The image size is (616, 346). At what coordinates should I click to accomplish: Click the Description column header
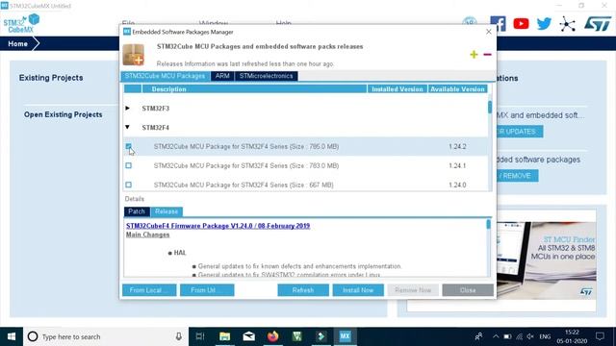(254, 89)
